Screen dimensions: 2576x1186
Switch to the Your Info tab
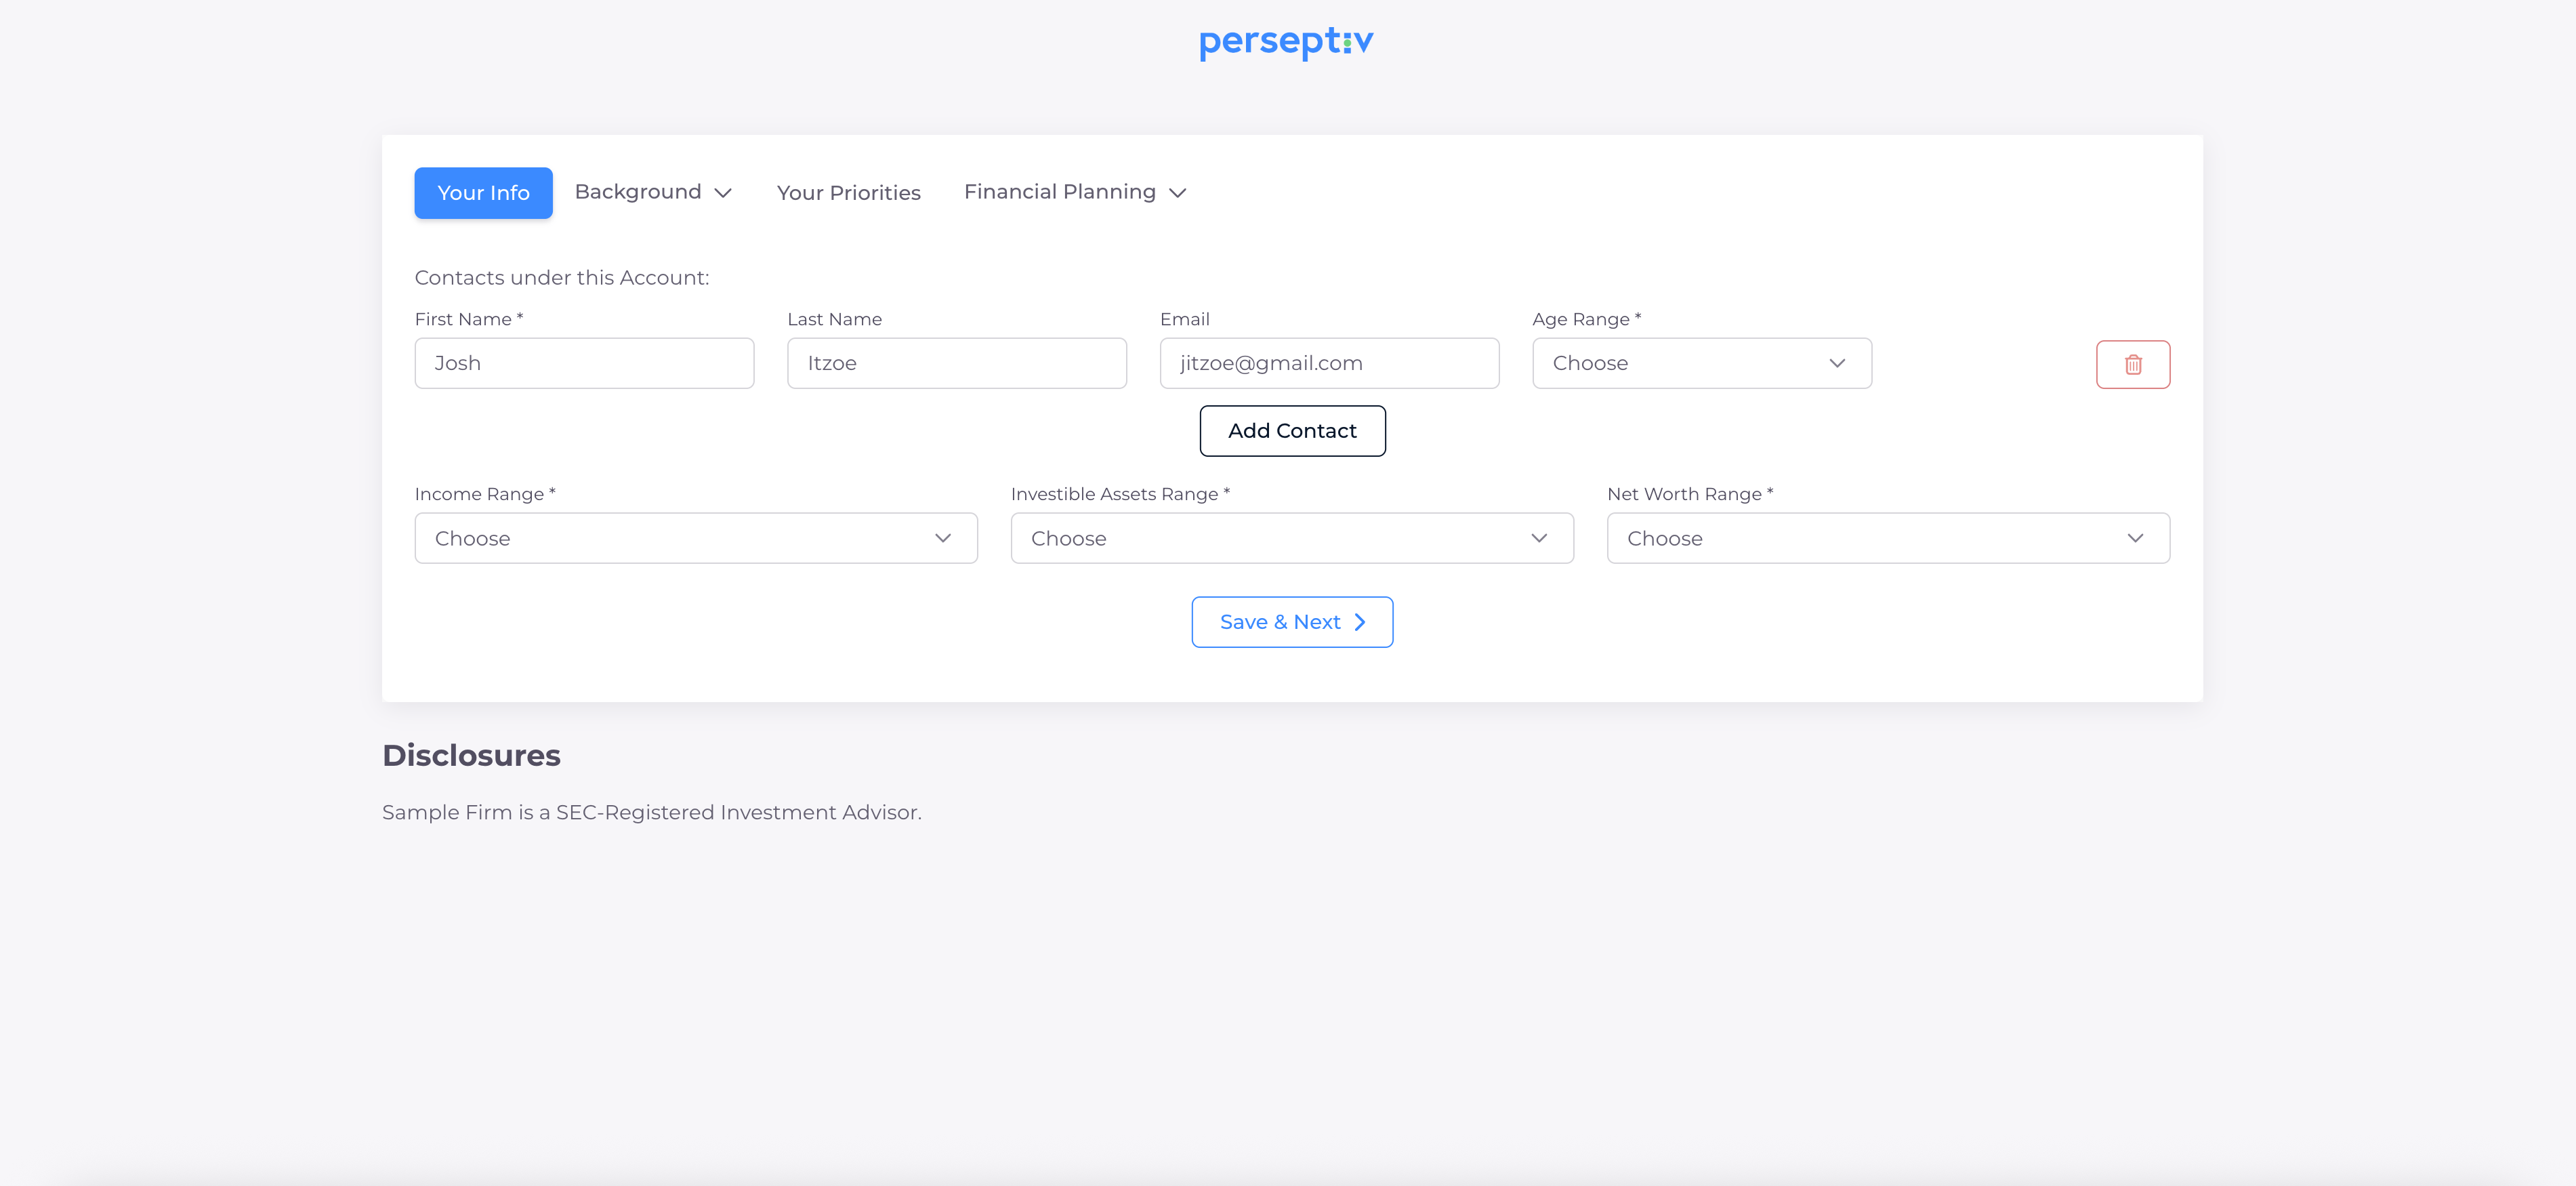coord(483,193)
